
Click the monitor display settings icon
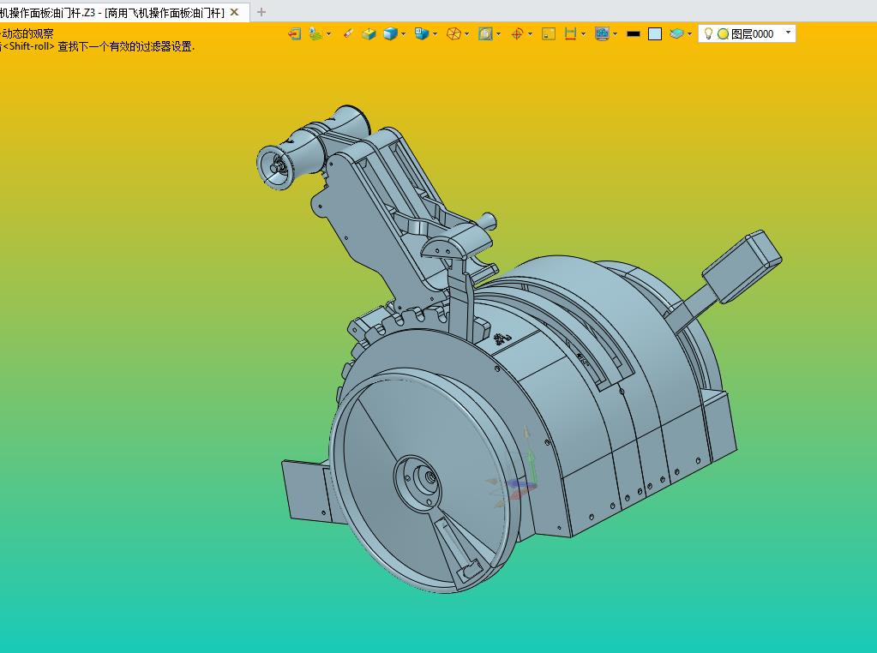(602, 34)
